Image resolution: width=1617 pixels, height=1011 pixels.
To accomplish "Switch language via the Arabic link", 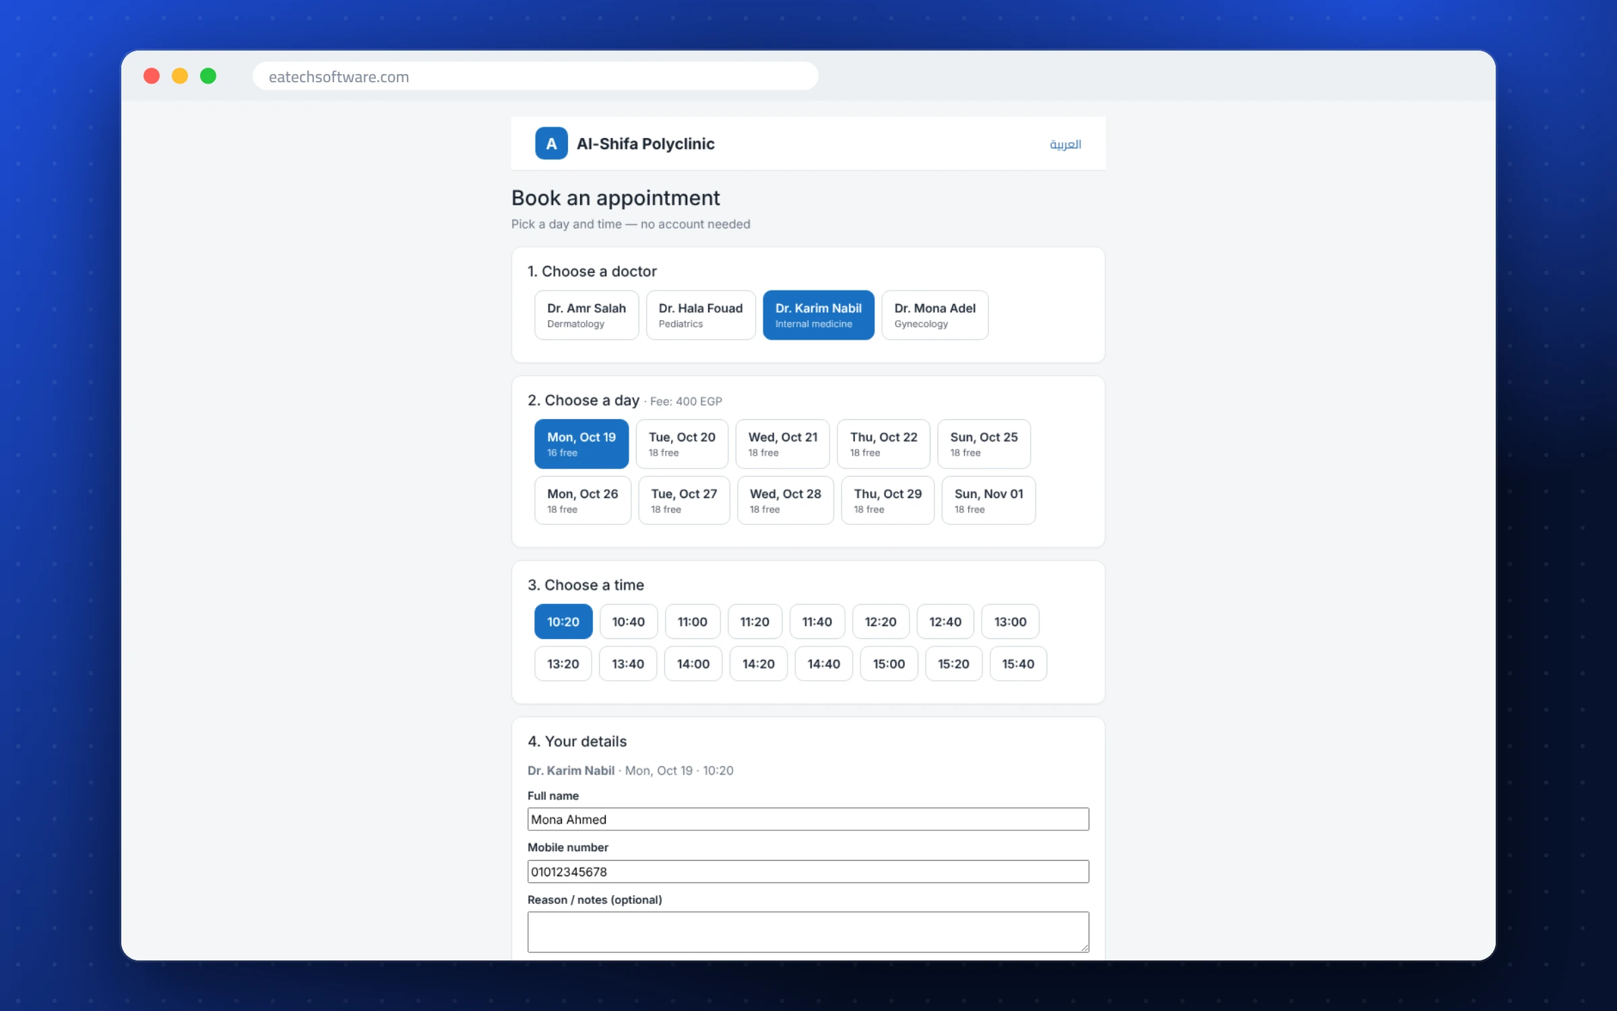I will 1065,144.
